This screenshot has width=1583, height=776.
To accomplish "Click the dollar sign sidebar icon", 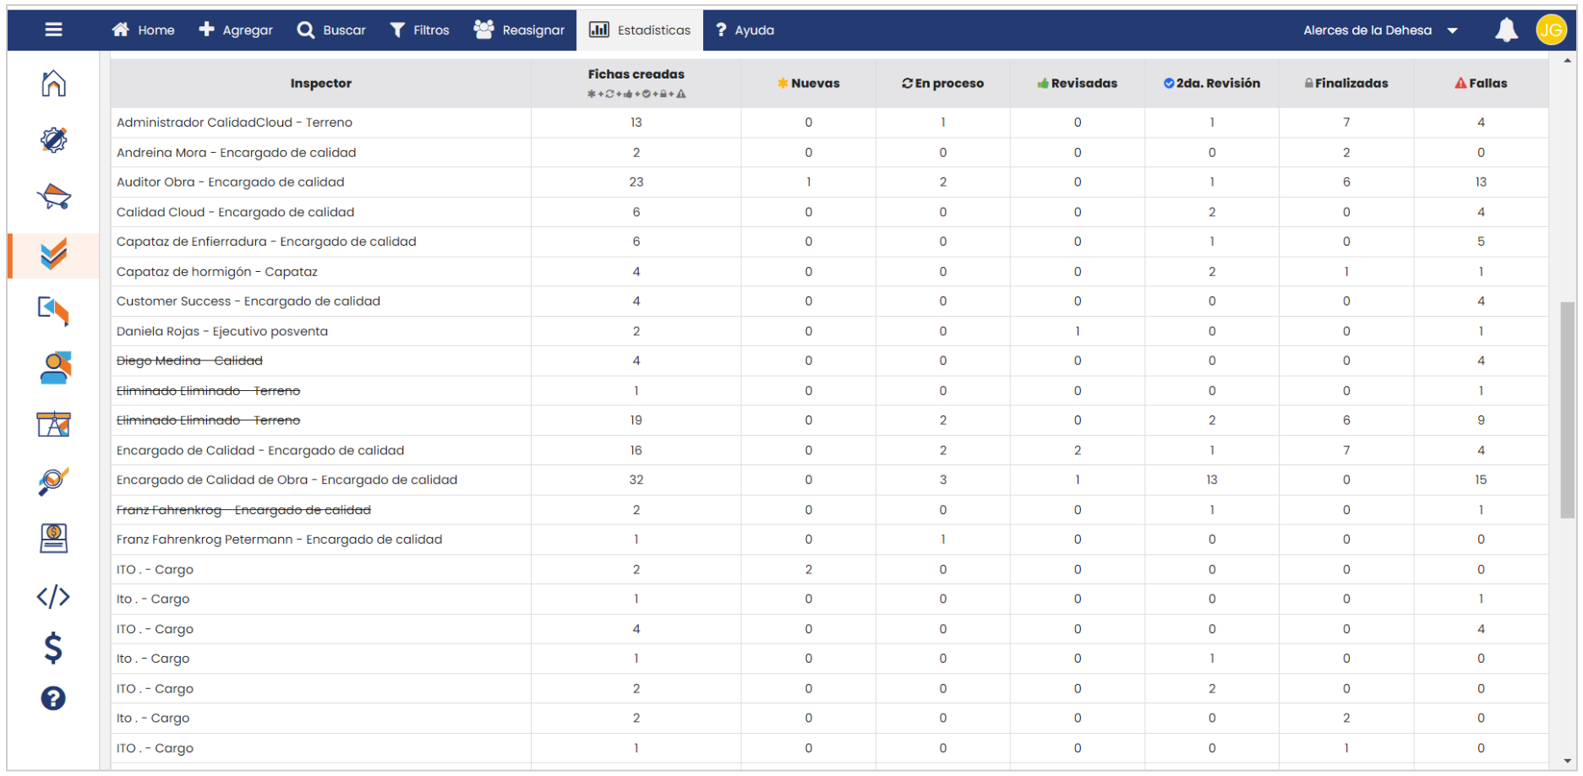I will 53,648.
